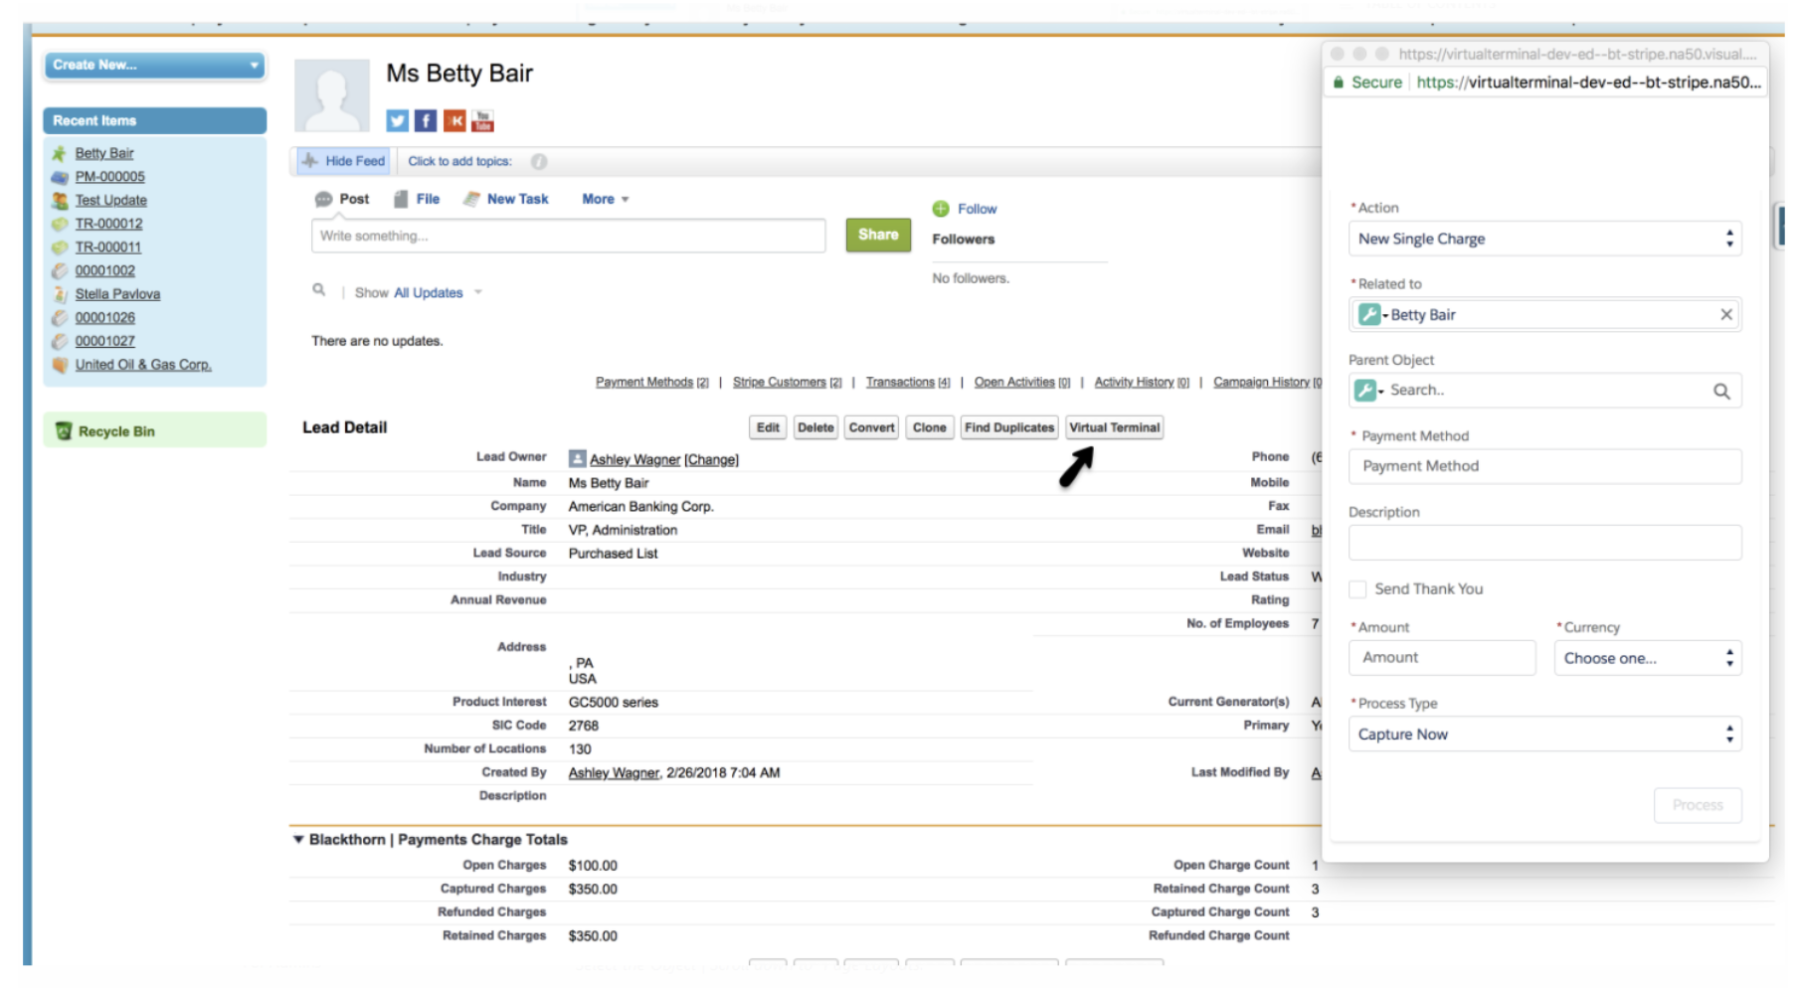Toggle the Send Thank You checkbox
Screen dimensions: 1800x988
(1357, 589)
